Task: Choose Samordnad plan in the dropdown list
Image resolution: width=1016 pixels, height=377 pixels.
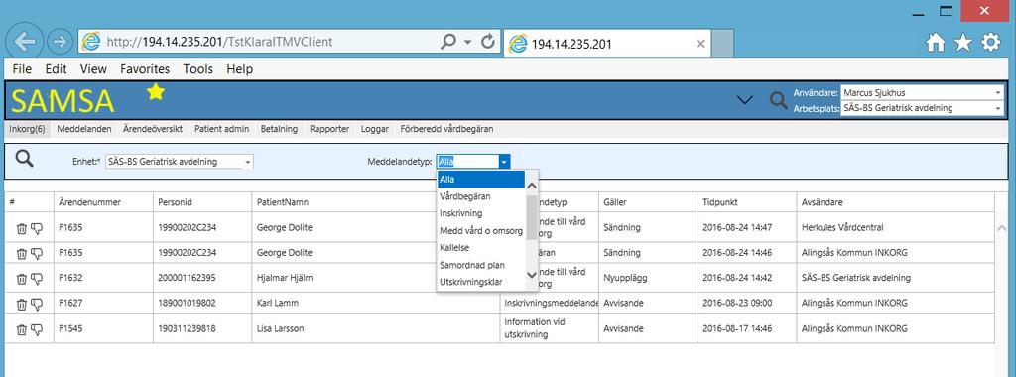Action: coord(481,265)
